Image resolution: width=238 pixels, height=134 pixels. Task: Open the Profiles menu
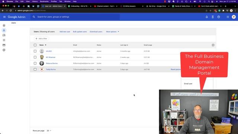coord(54,1)
